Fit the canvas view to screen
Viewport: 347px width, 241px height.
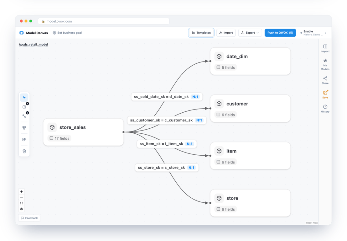point(22,203)
